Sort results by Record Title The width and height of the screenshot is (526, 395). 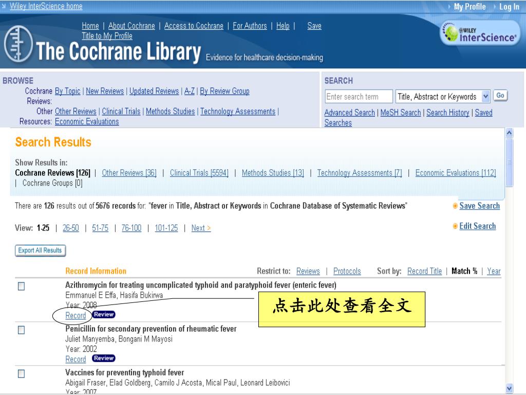point(424,271)
